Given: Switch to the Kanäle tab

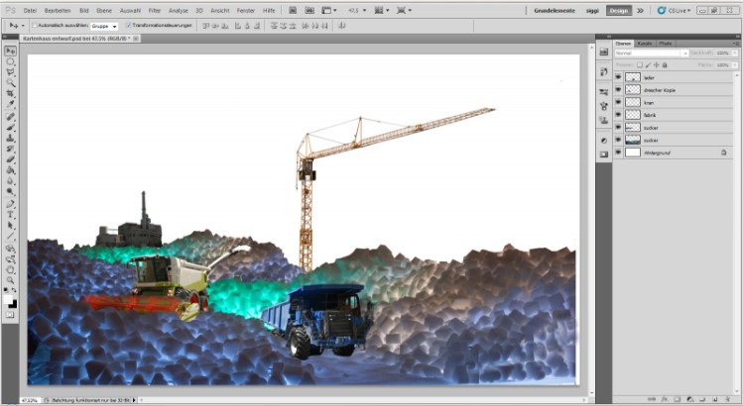Looking at the screenshot, I should [x=645, y=44].
